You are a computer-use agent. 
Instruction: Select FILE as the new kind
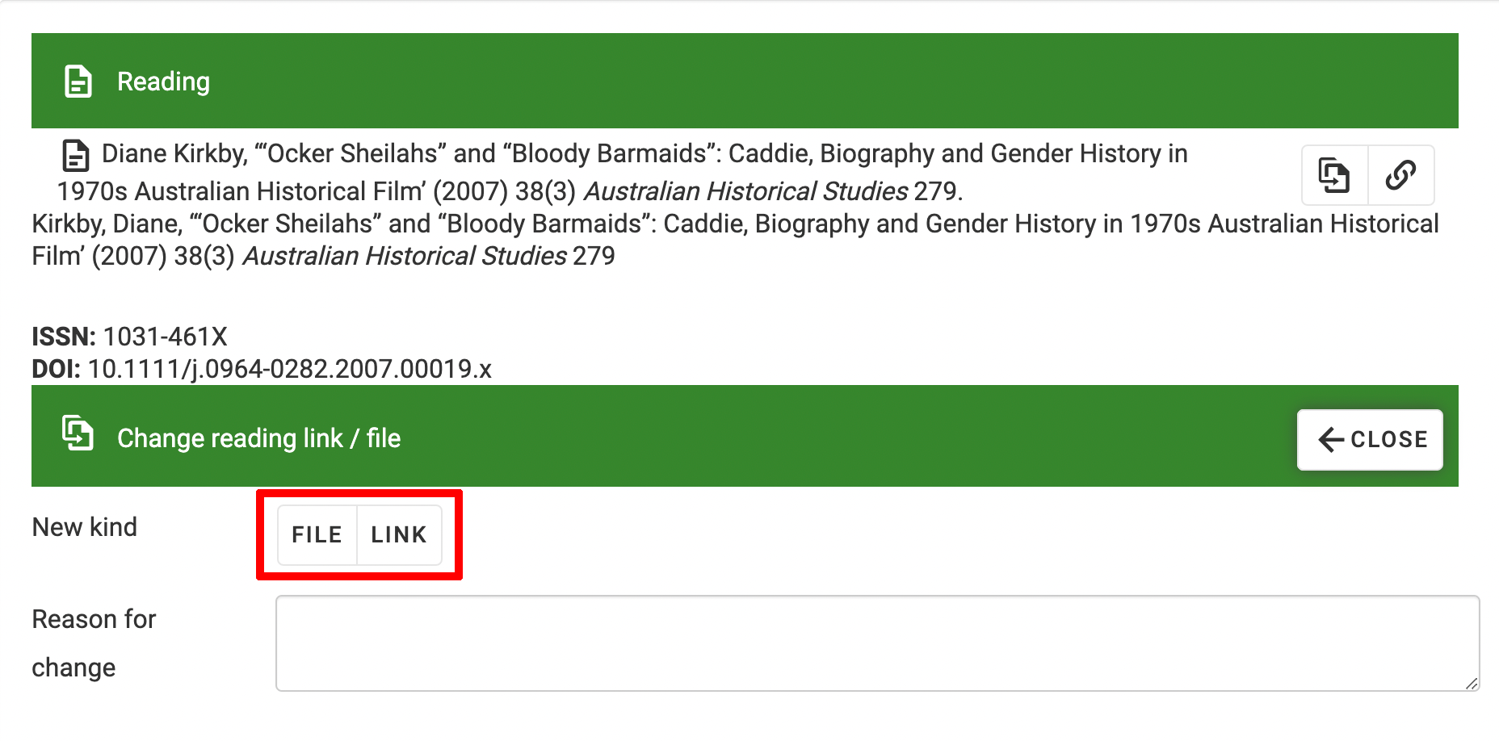317,534
